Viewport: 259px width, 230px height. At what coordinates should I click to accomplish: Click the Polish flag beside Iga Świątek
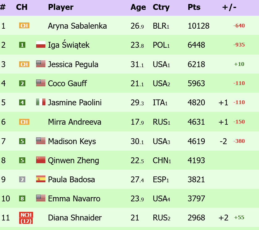coord(41,45)
